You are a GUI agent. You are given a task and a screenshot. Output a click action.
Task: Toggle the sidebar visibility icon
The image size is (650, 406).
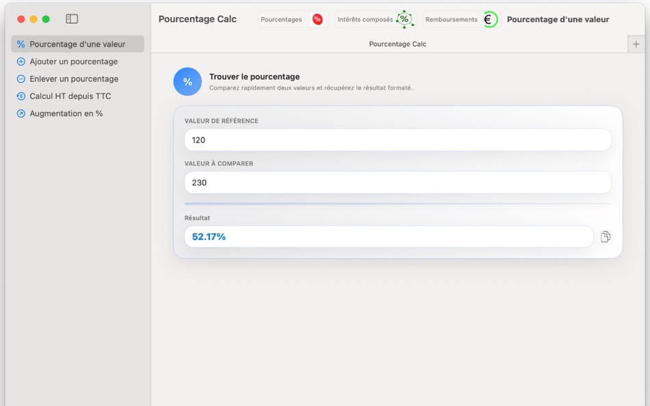tap(72, 18)
